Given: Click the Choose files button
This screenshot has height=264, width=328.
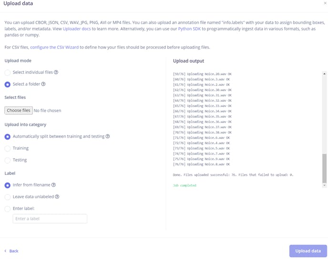Looking at the screenshot, I should 19,110.
